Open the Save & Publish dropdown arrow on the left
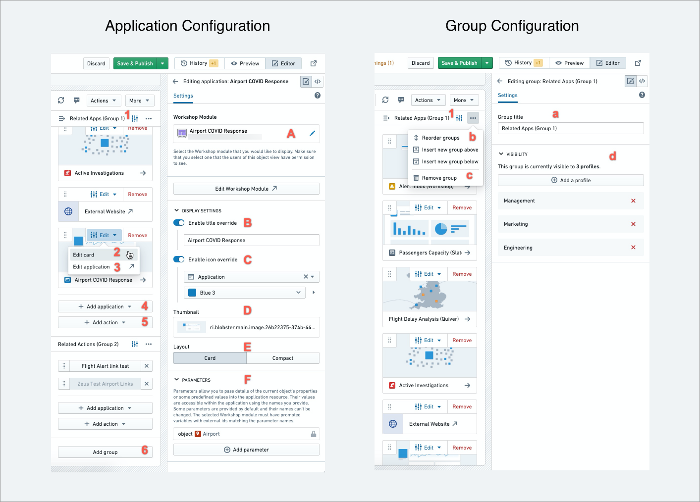 [162, 63]
